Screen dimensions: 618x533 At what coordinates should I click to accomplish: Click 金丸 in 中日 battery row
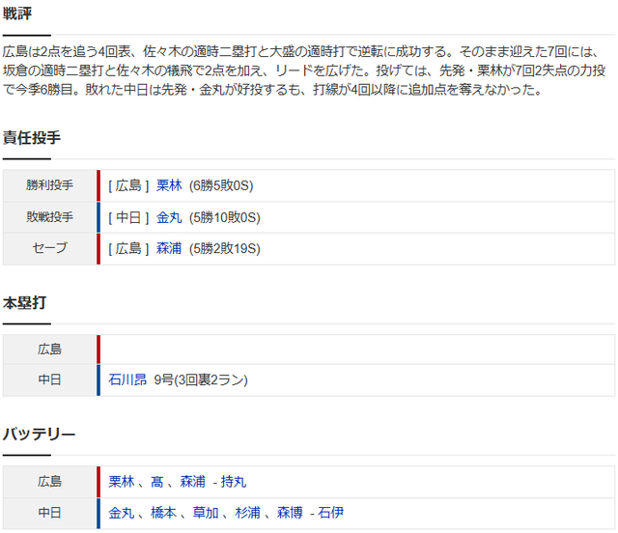(122, 513)
